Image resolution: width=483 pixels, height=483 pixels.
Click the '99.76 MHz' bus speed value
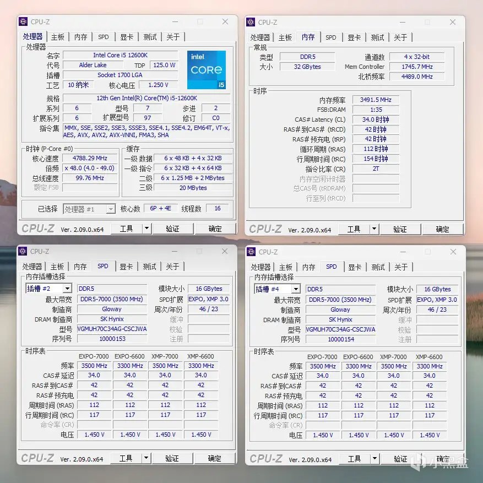tap(90, 178)
